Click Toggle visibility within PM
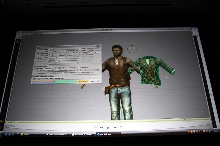 [x=67, y=70]
